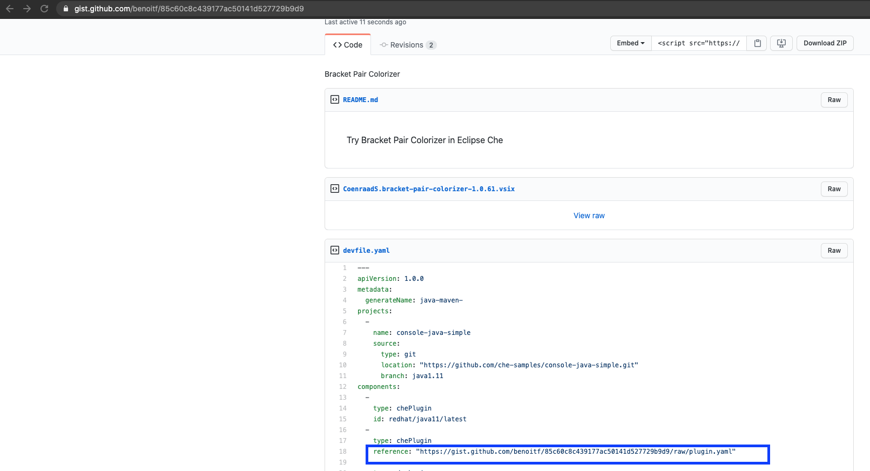Image resolution: width=870 pixels, height=471 pixels.
Task: Copy embed script to clipboard icon
Action: 757,43
